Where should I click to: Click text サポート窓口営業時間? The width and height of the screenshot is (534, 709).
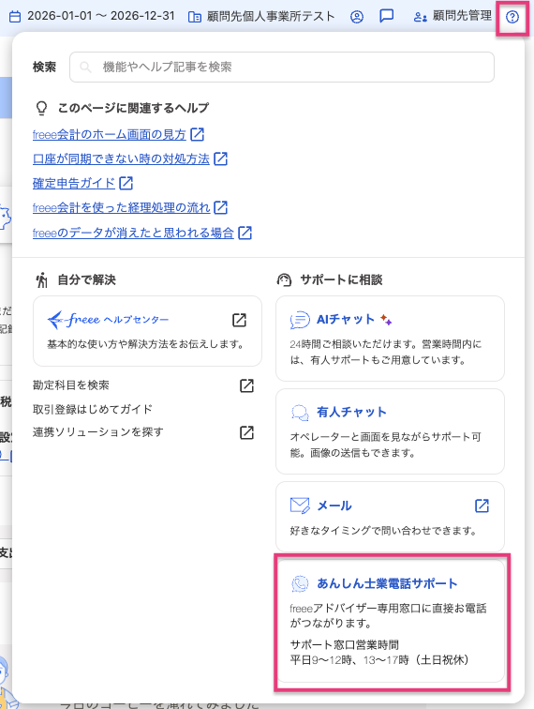pyautogui.click(x=344, y=645)
